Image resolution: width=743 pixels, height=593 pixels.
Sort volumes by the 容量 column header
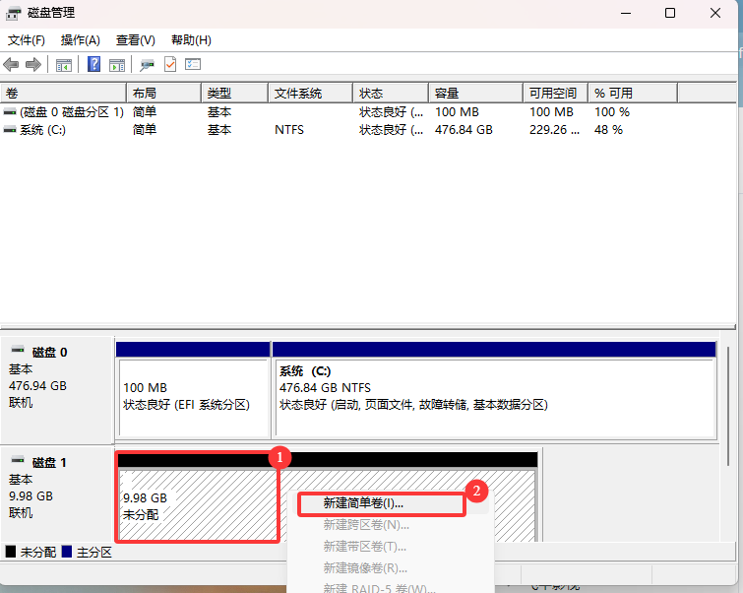[x=446, y=93]
